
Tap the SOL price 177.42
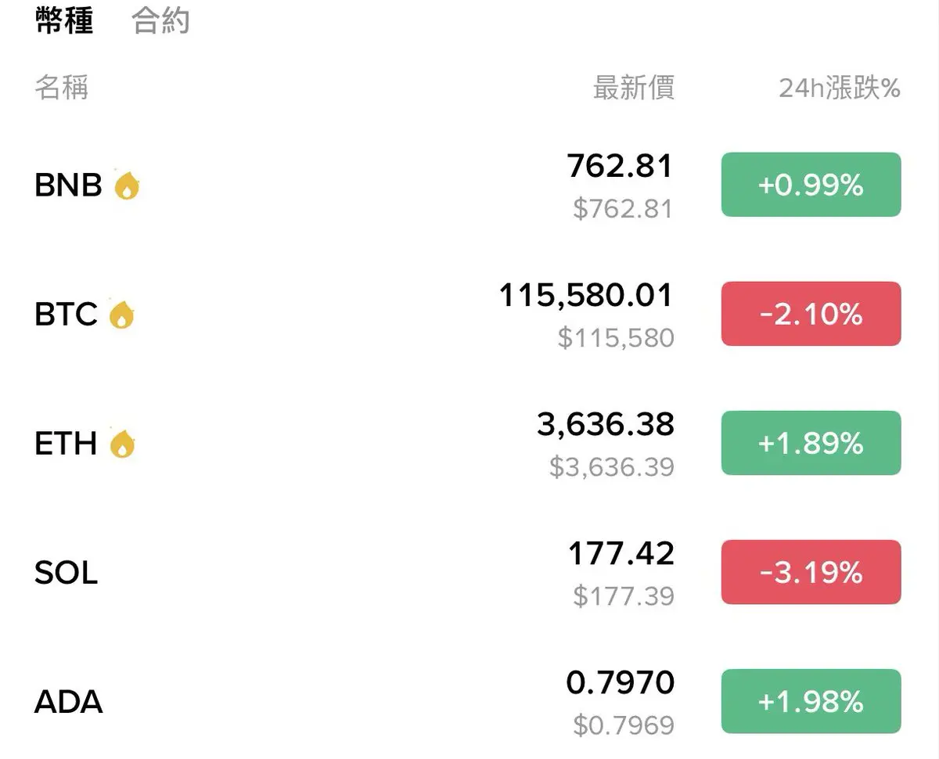coord(621,553)
